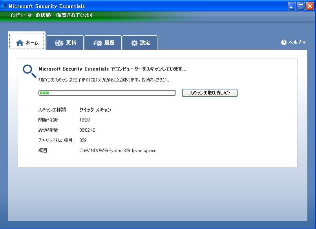Click the 開始時刻 label

[48, 120]
